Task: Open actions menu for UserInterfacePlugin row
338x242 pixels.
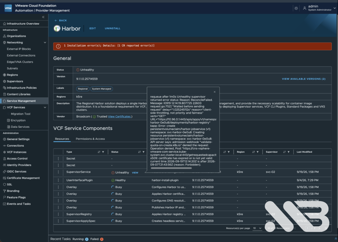Action: [58, 180]
